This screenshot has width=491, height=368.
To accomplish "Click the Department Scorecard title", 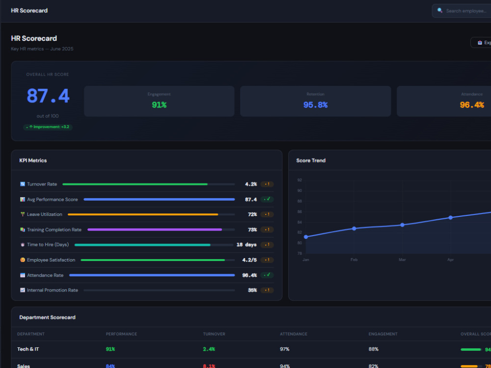I will click(x=47, y=317).
